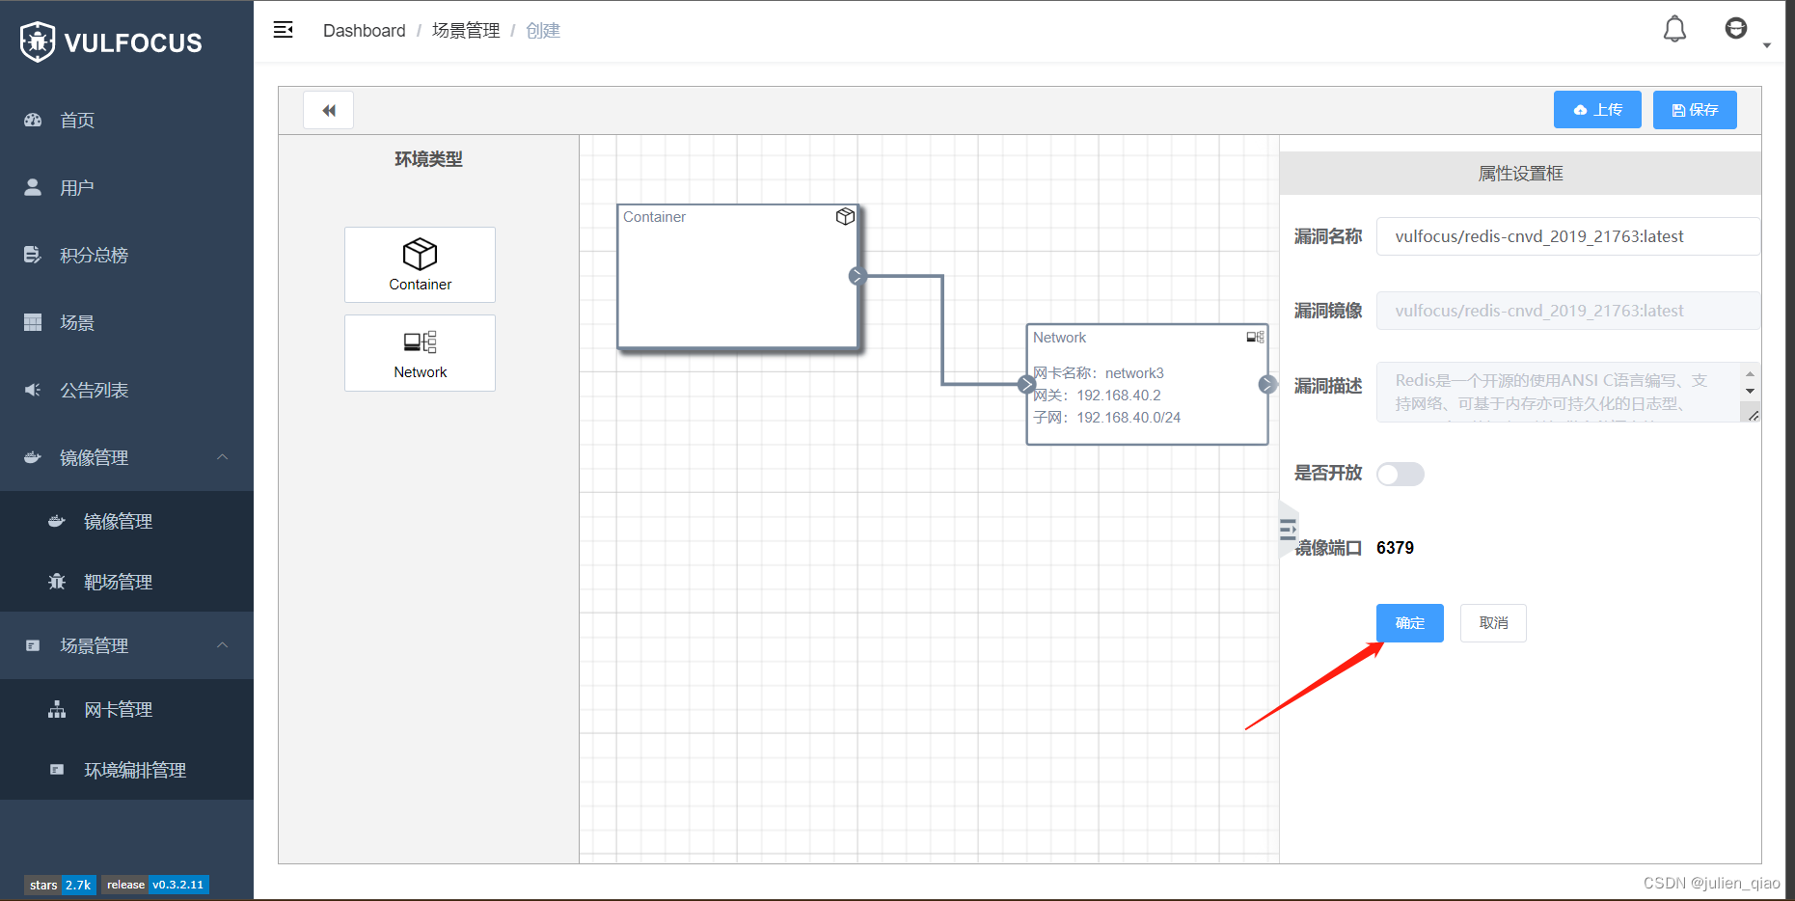Click the Network node's left connector port
The image size is (1795, 901).
coord(1026,384)
